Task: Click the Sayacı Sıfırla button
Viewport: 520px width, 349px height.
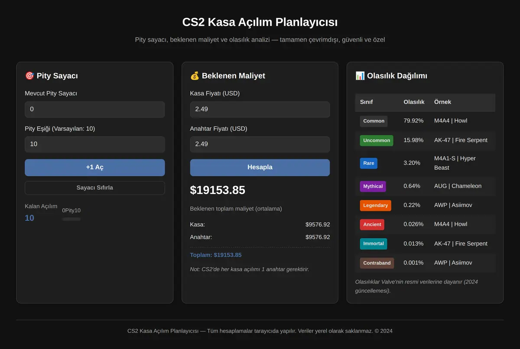Action: pos(95,188)
